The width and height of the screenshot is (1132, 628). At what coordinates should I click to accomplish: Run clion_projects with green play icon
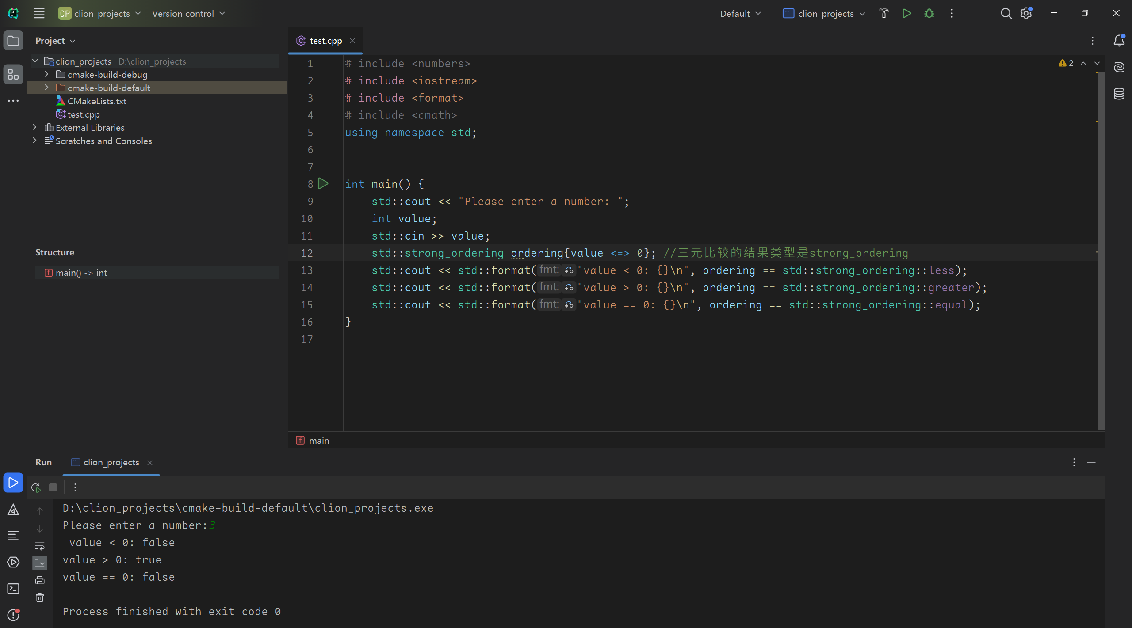tap(906, 14)
